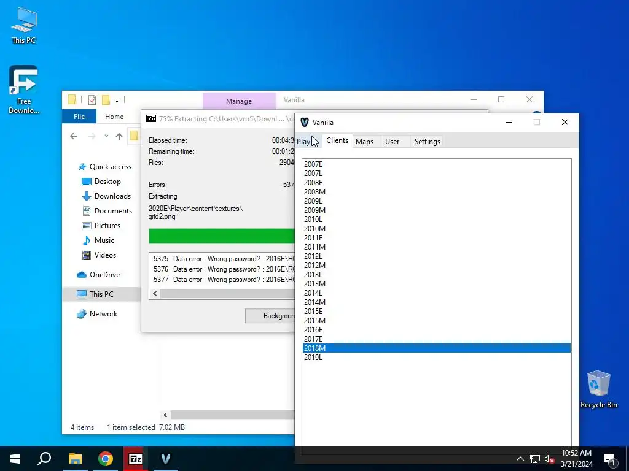Open Pictures in navigation pane
Viewport: 629px width, 471px height.
point(101,226)
